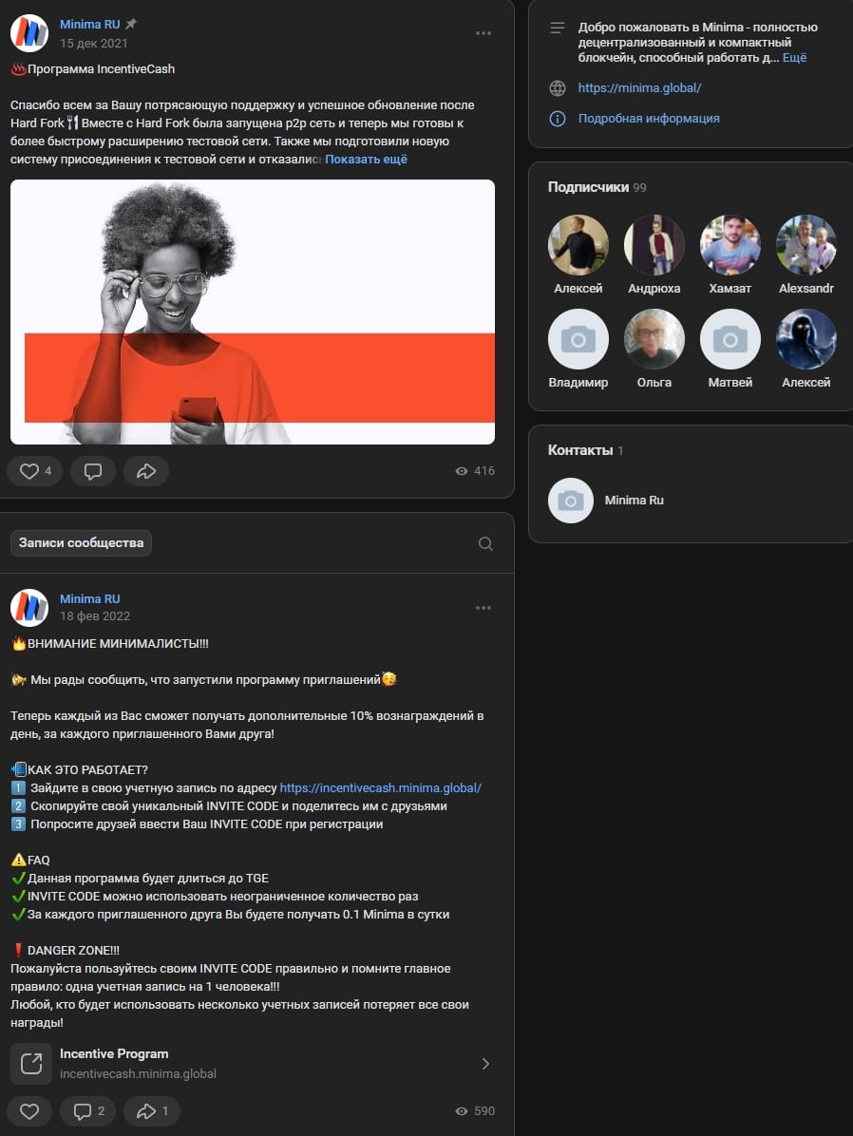Click Minima RU avatar on 18 фев post

coord(29,607)
